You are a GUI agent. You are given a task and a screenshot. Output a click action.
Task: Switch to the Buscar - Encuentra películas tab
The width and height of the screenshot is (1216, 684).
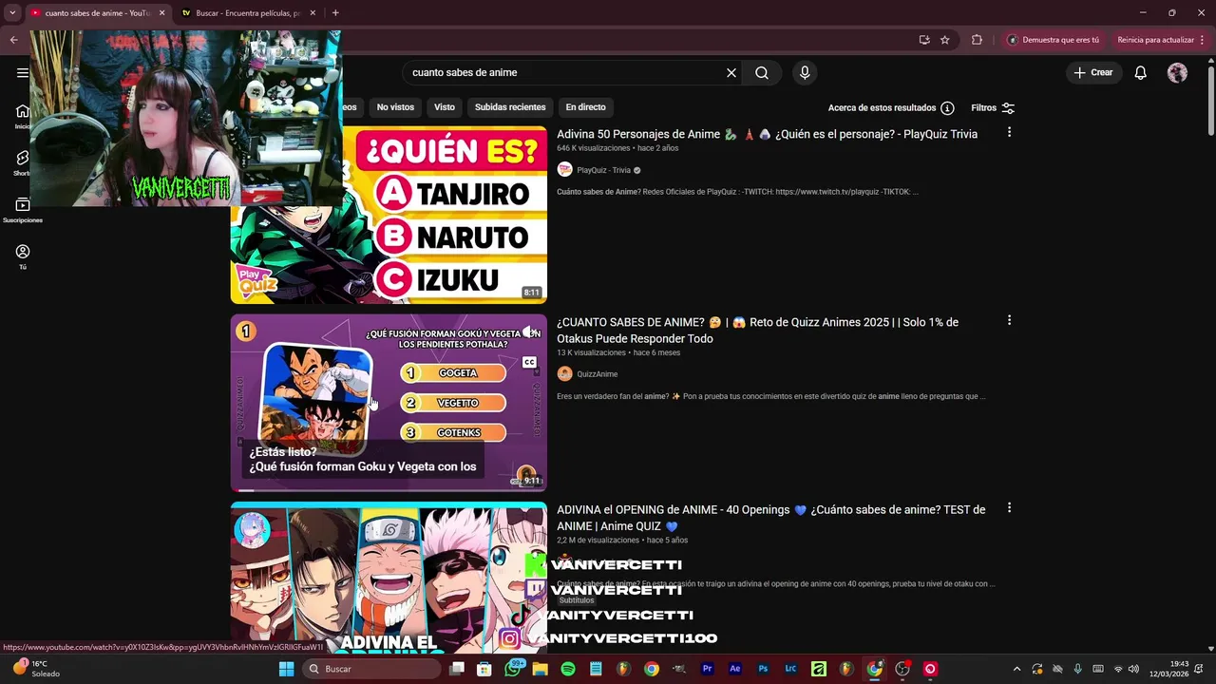[247, 13]
